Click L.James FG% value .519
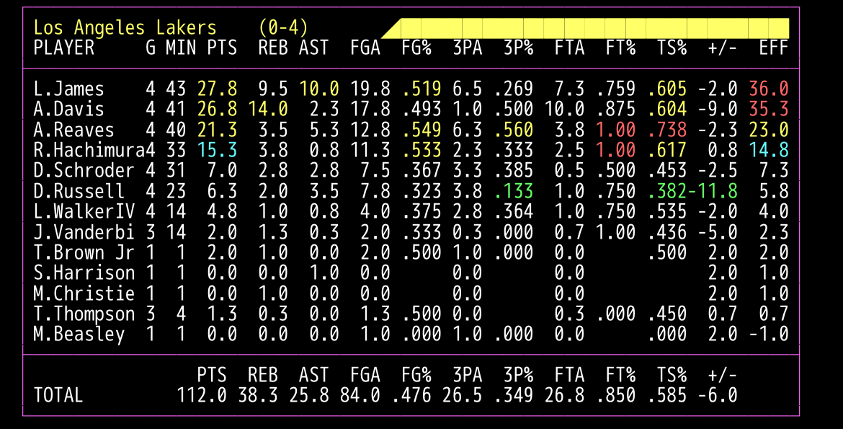The height and width of the screenshot is (429, 843). coord(421,88)
